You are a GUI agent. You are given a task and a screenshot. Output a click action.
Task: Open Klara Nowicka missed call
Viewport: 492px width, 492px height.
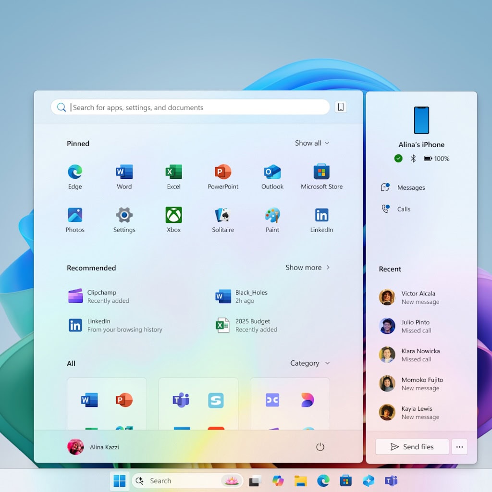coord(409,355)
